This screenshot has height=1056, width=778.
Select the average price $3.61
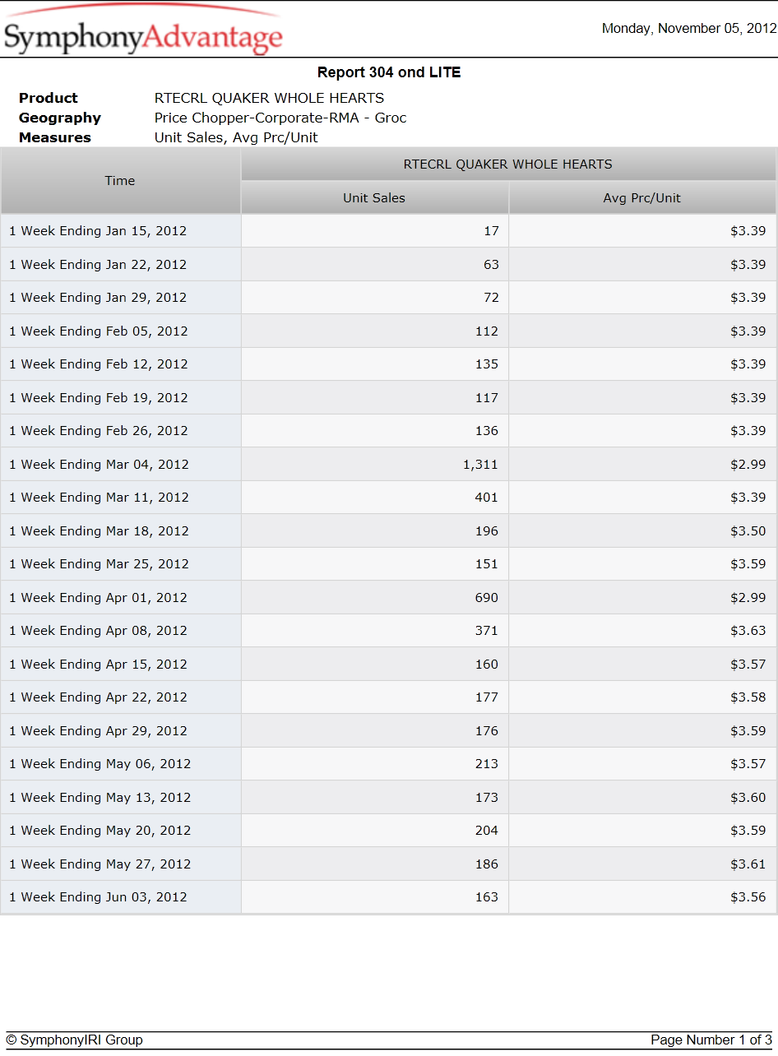click(748, 864)
